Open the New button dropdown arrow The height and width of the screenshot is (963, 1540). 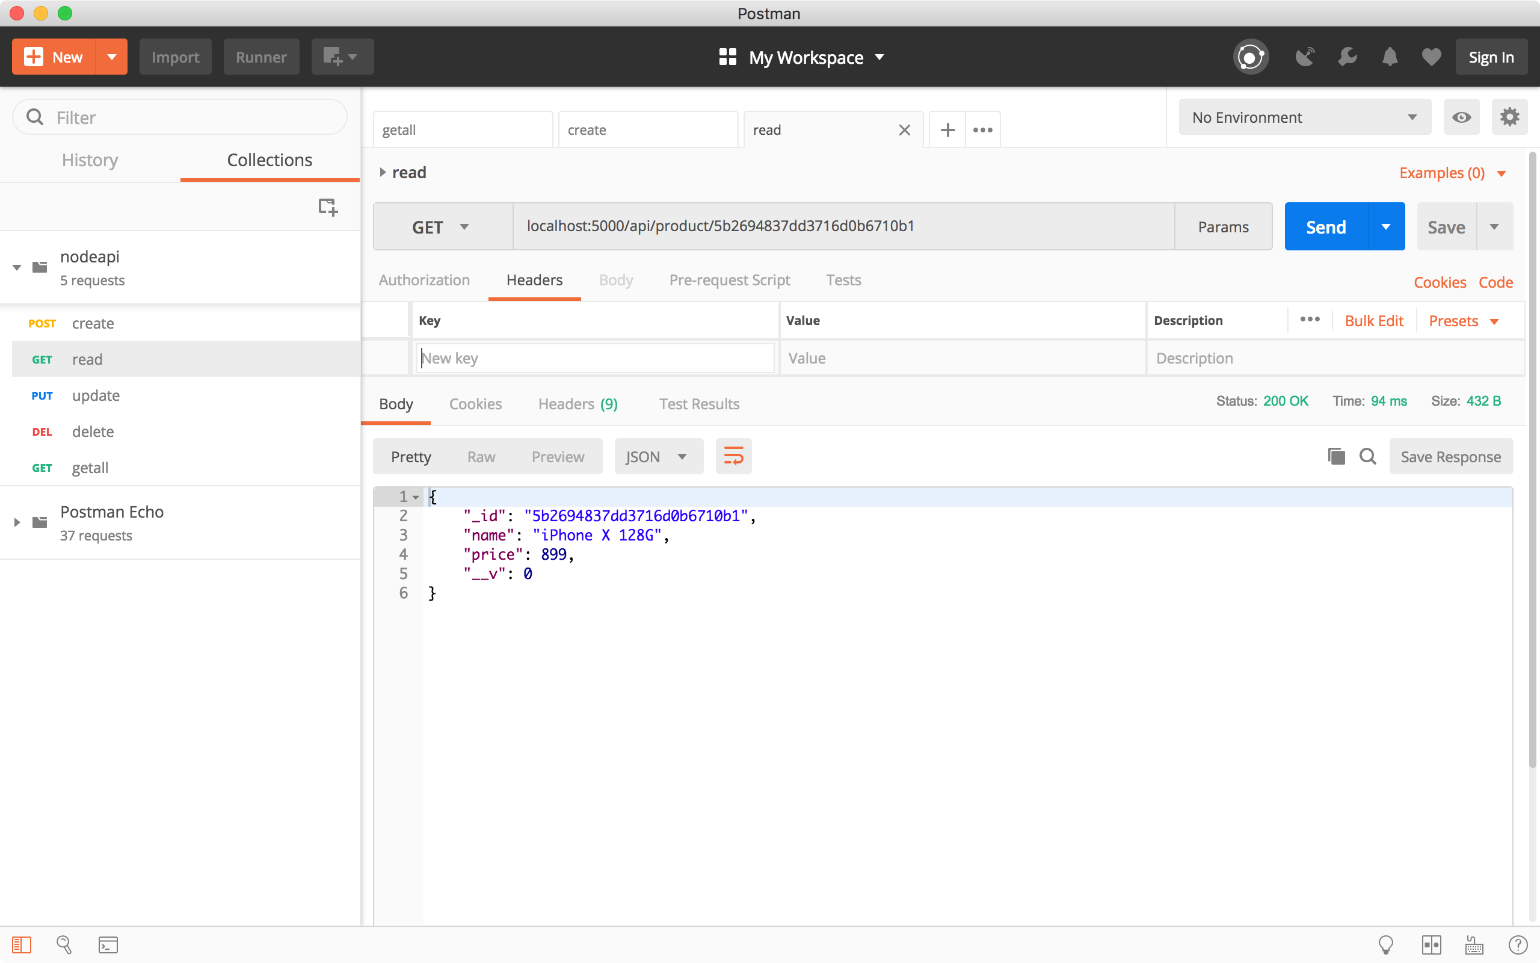pos(111,57)
